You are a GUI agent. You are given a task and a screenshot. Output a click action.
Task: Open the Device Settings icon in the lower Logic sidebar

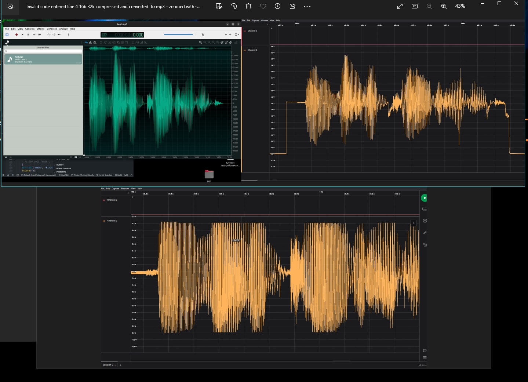coord(425,209)
